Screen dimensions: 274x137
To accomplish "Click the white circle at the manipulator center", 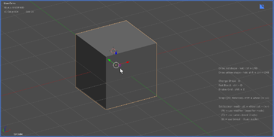I will click(116, 65).
